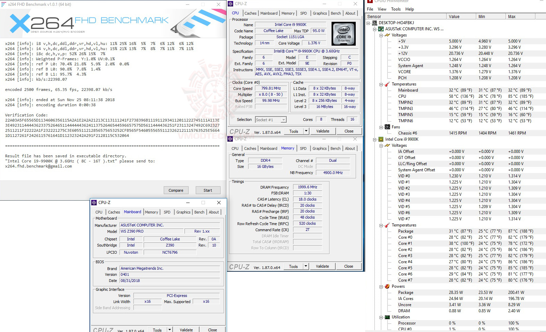Click the Utilization icon in HWMonitor tree

(388, 317)
